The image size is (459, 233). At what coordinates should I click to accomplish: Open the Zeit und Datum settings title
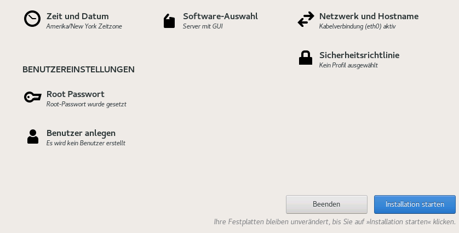click(77, 16)
